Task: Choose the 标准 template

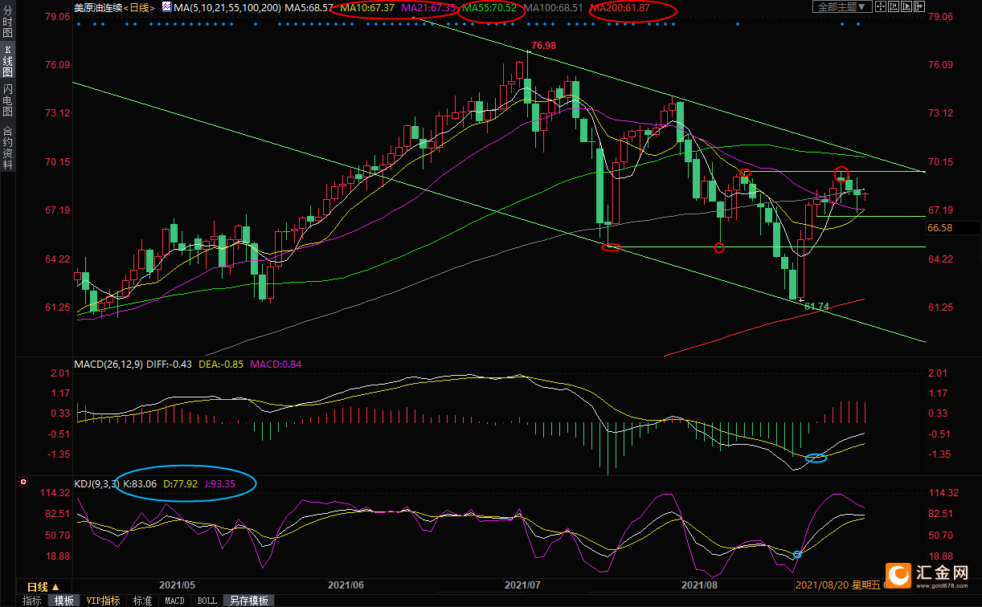Action: [142, 601]
